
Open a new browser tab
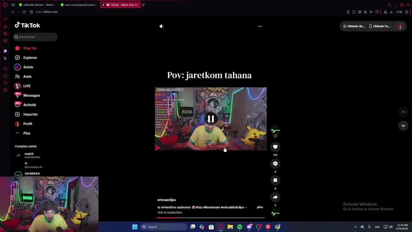click(143, 5)
